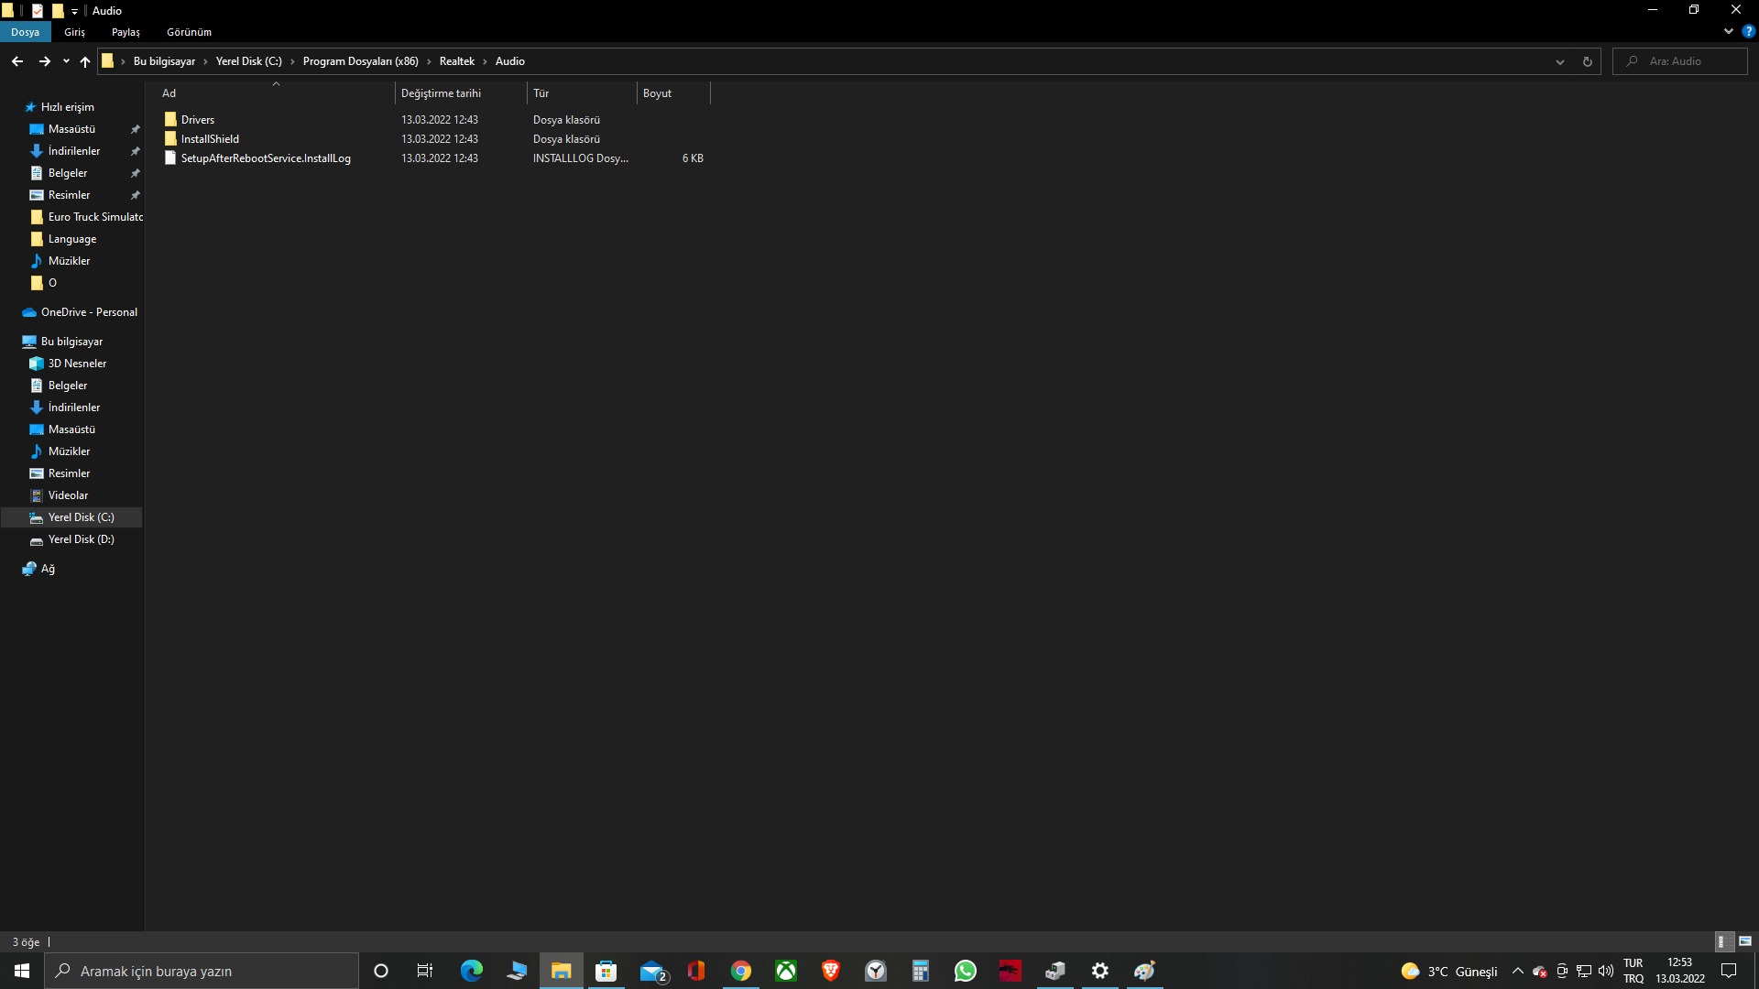Unpin Masaüstü from quick access

[136, 129]
